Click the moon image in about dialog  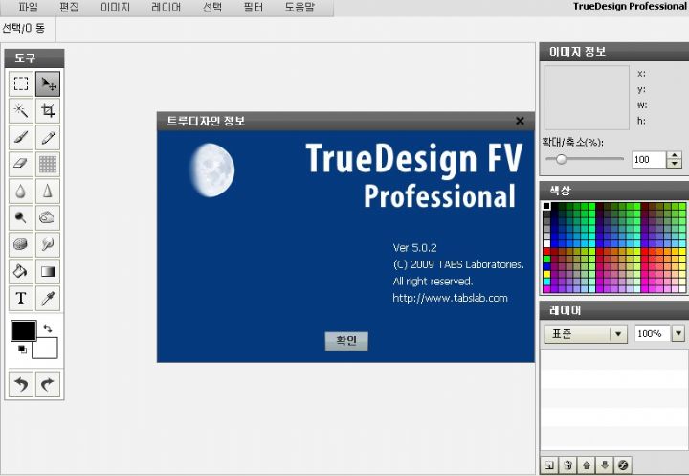(x=212, y=170)
